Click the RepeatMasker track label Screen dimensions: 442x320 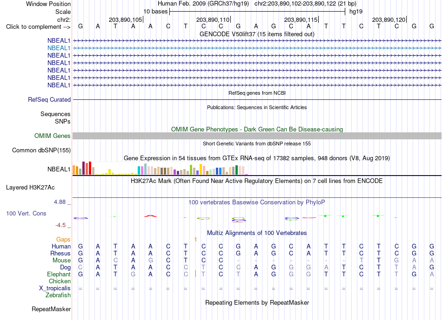(x=51, y=309)
